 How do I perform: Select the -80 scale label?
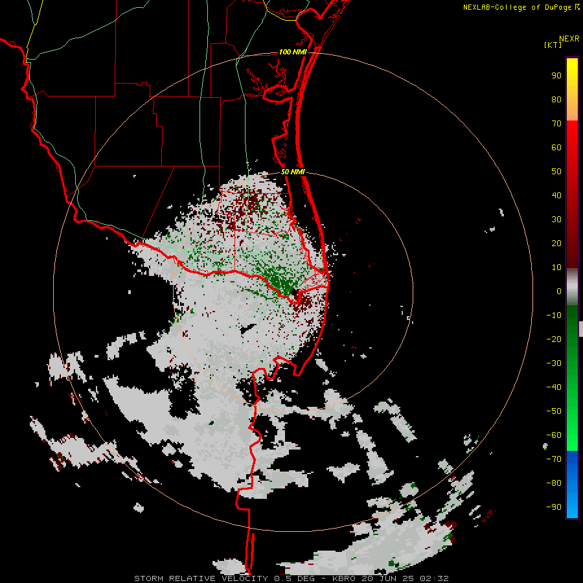(x=554, y=483)
